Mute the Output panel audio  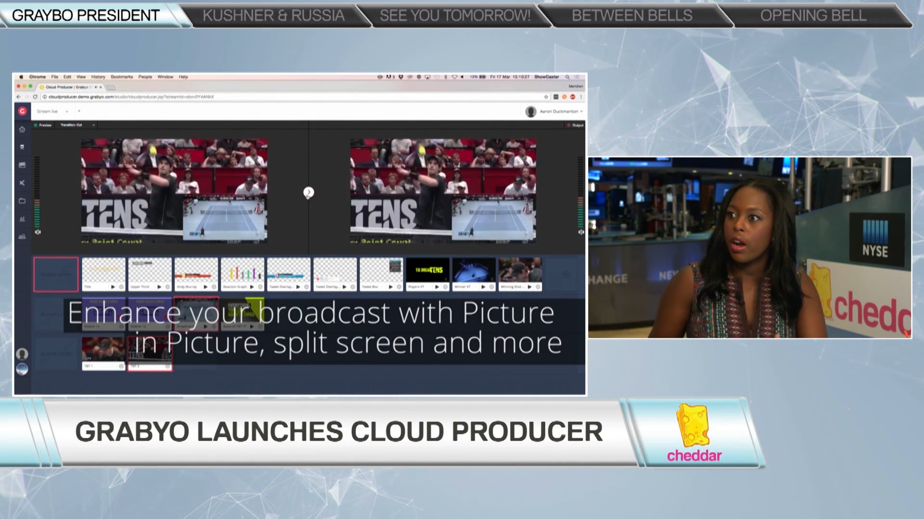coord(580,232)
